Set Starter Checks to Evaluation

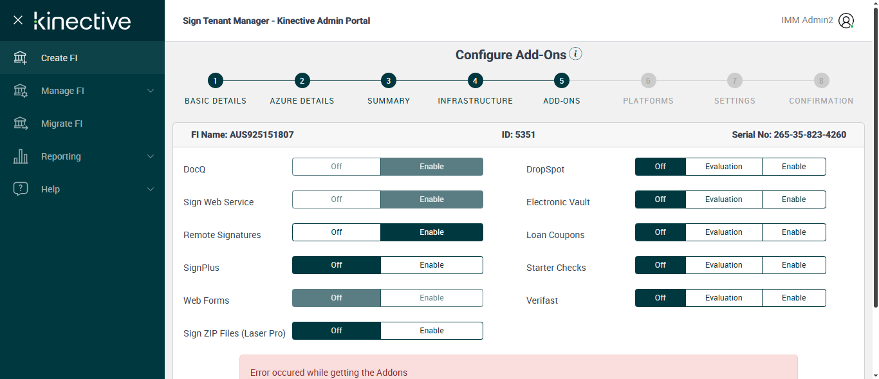click(x=724, y=265)
